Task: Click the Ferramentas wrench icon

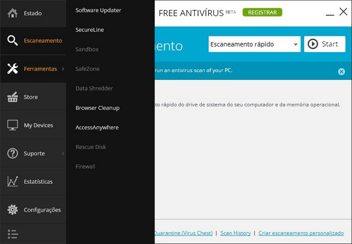Action: [x=13, y=69]
